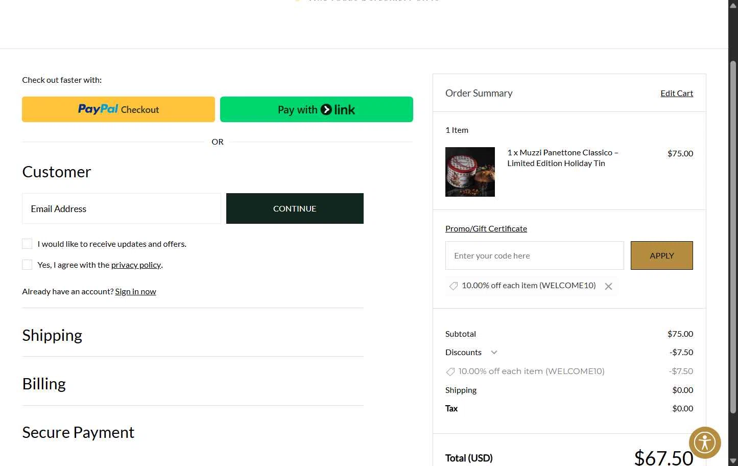Select the Secure Payment section heading
The image size is (738, 466).
coord(78,432)
